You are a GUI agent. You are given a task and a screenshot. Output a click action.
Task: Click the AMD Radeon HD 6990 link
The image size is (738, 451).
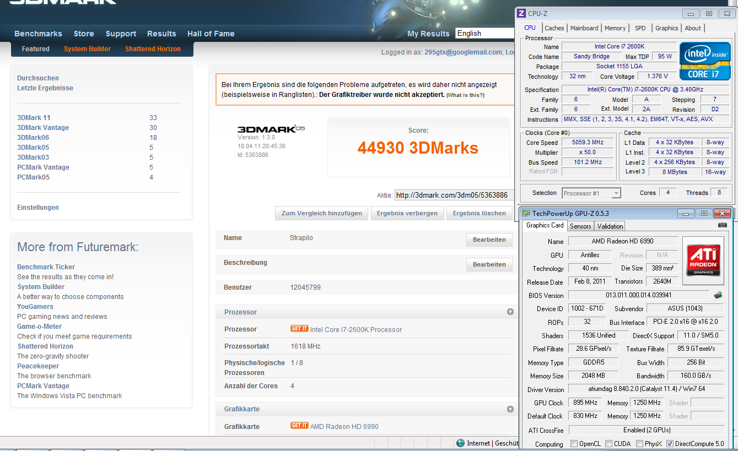point(344,427)
